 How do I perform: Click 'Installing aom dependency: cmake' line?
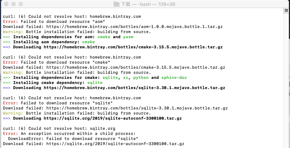tap(49, 42)
